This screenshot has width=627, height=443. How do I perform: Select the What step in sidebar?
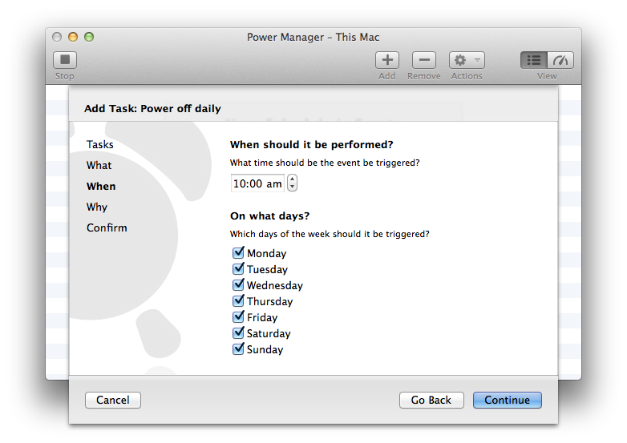pyautogui.click(x=99, y=165)
